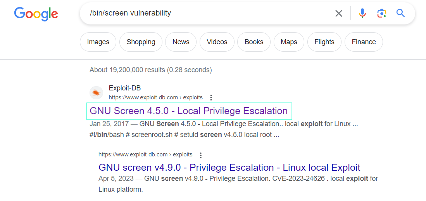This screenshot has width=426, height=201.
Task: Open three-dot menu for first Exploit-DB result
Action: tap(211, 97)
